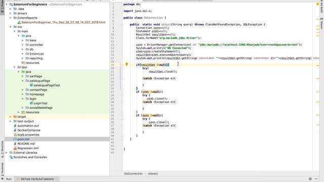Expand the target folder
The width and height of the screenshot is (324, 182).
point(11,117)
